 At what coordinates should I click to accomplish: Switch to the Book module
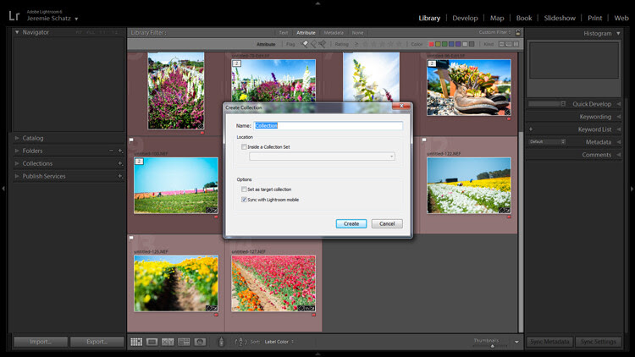tap(524, 19)
